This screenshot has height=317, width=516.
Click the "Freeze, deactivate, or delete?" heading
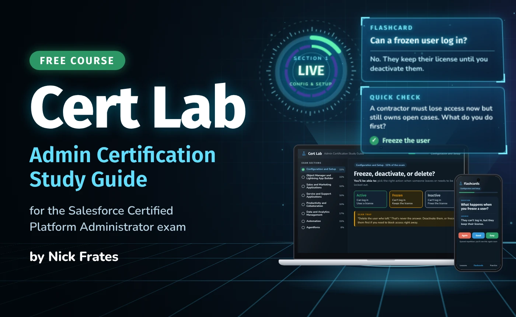click(394, 174)
